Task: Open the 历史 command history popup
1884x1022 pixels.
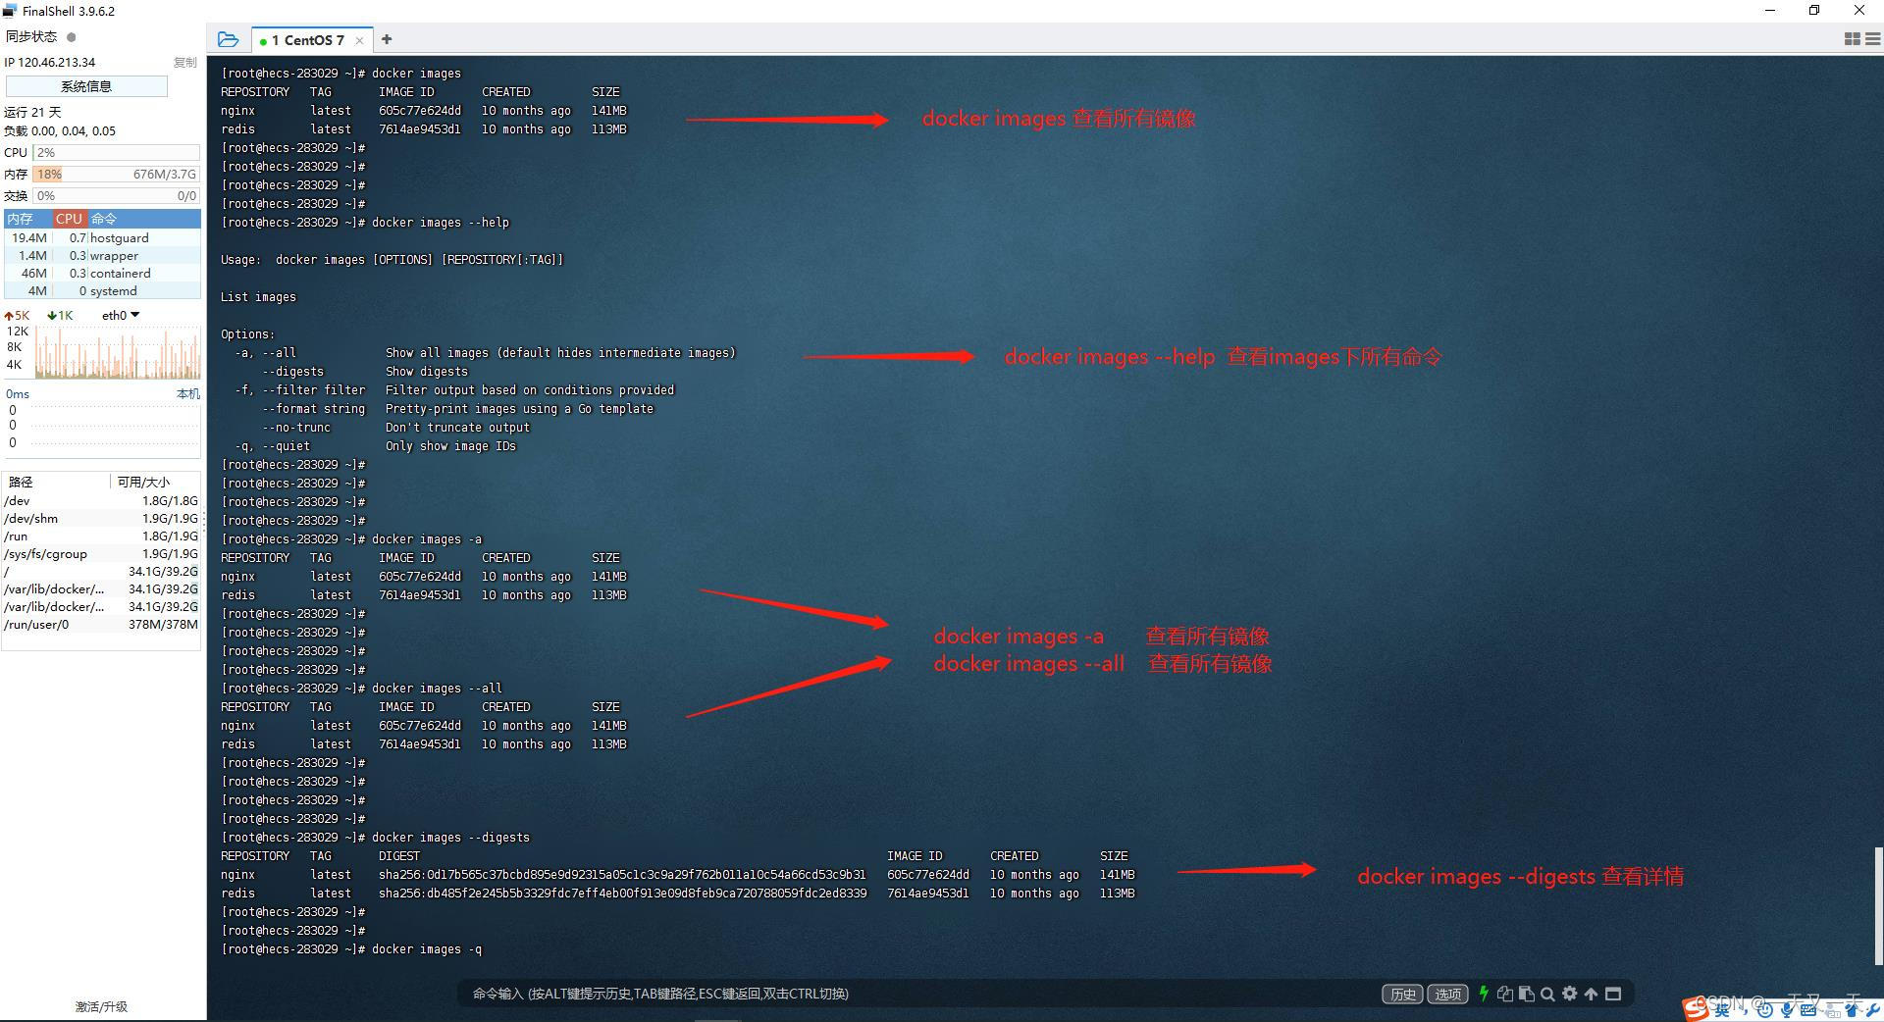Action: click(1402, 994)
